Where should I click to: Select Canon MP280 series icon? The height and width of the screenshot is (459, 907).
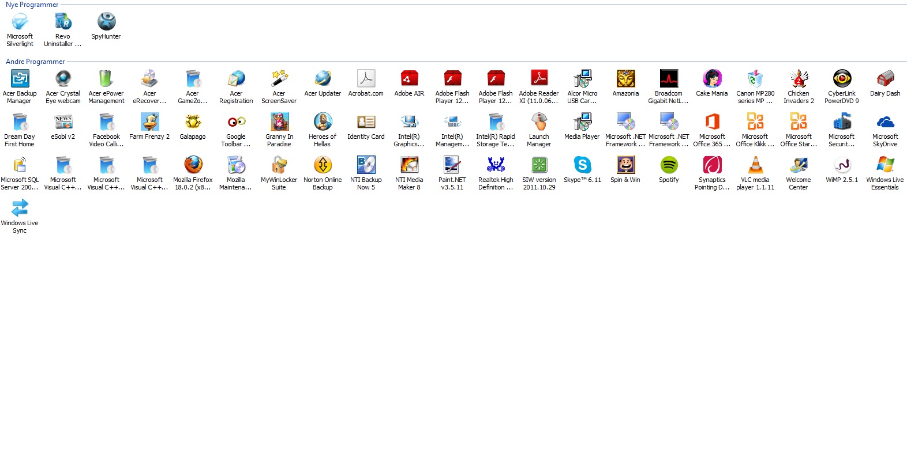point(755,78)
